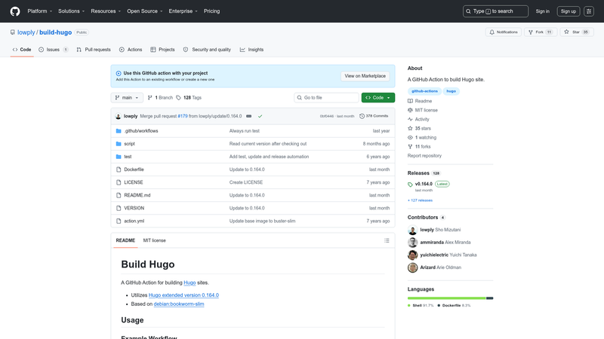
Task: Click the v0.164.0 release tag
Action: (424, 184)
